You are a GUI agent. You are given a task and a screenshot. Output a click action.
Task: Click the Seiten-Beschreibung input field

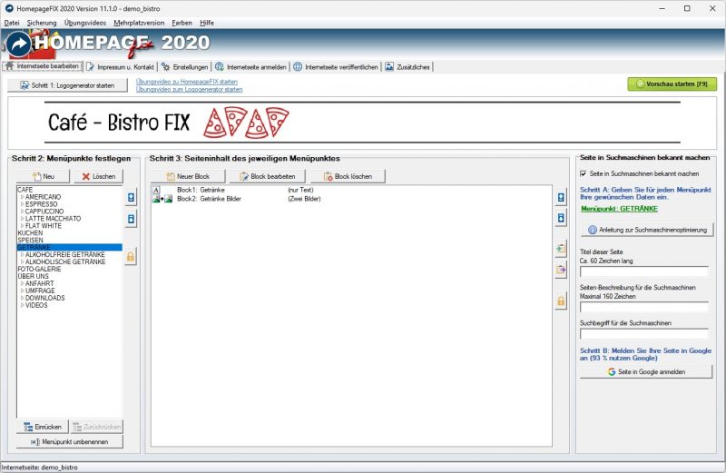click(x=644, y=307)
